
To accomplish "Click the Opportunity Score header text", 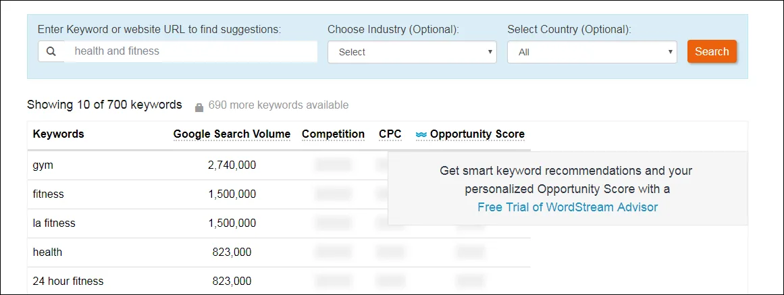I will pyautogui.click(x=477, y=134).
